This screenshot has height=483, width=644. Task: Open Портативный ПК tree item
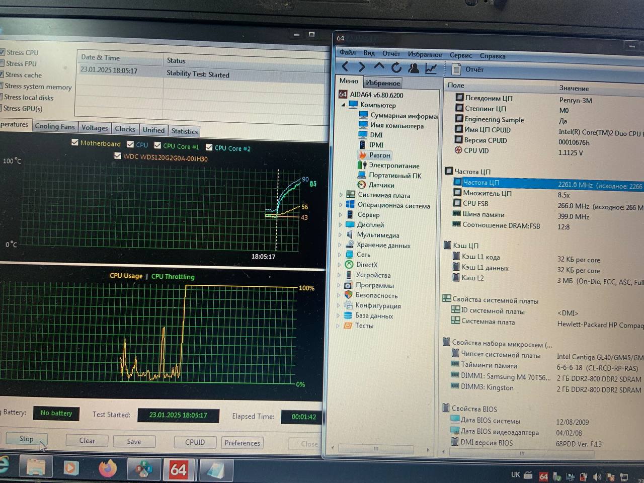(389, 175)
